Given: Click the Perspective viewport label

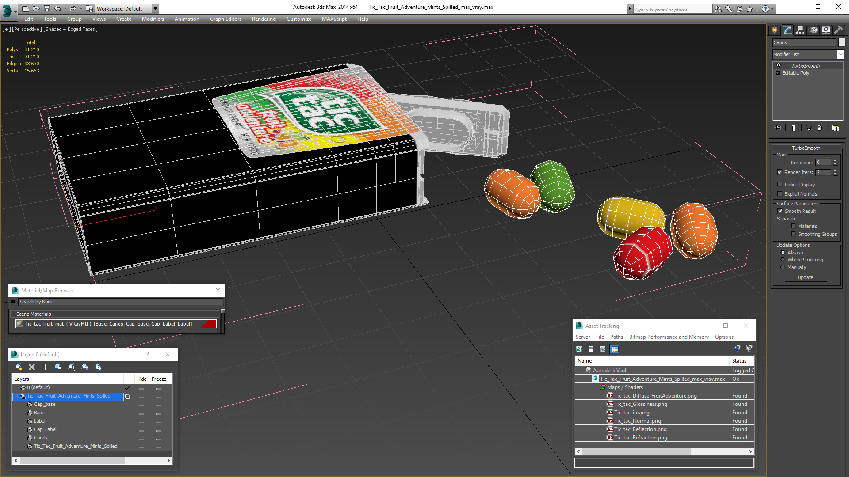Looking at the screenshot, I should 27,29.
